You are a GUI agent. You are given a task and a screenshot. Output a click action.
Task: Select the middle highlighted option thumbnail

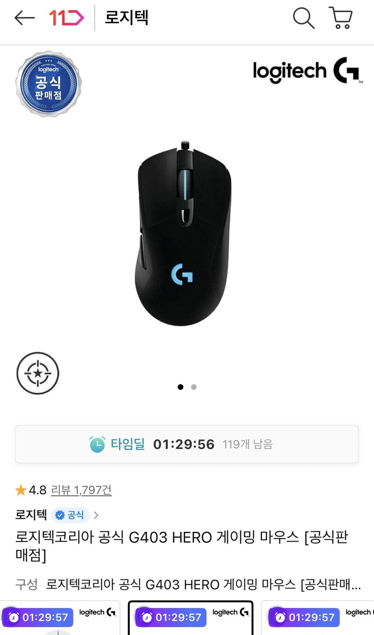pyautogui.click(x=191, y=618)
